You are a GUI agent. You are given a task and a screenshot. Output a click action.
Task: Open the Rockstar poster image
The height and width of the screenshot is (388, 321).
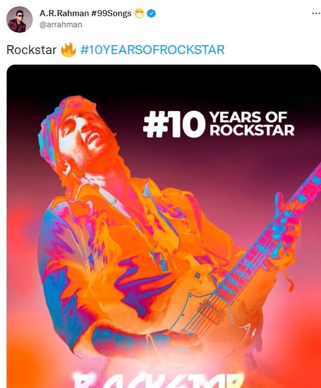pos(163,226)
